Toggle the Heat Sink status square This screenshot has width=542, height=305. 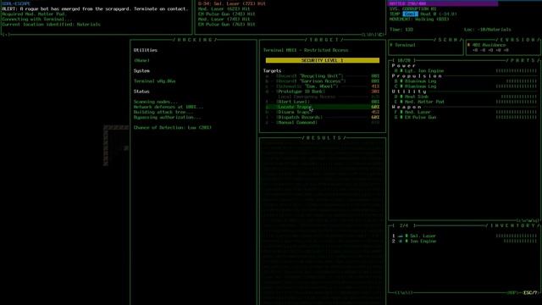point(401,97)
